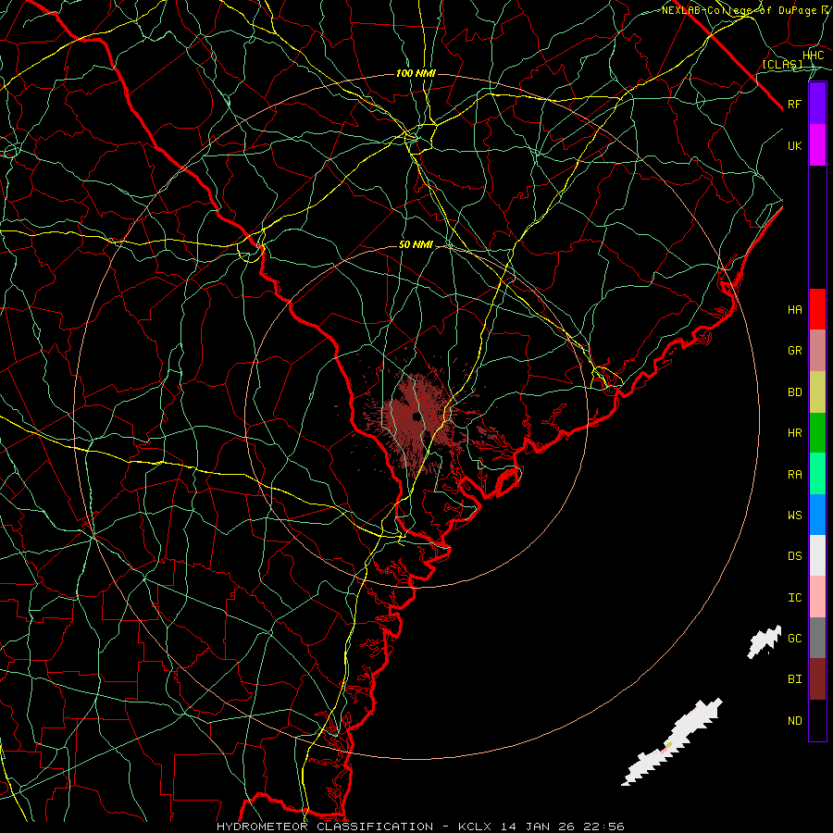Select the light pink IC legend swatch

tap(817, 597)
